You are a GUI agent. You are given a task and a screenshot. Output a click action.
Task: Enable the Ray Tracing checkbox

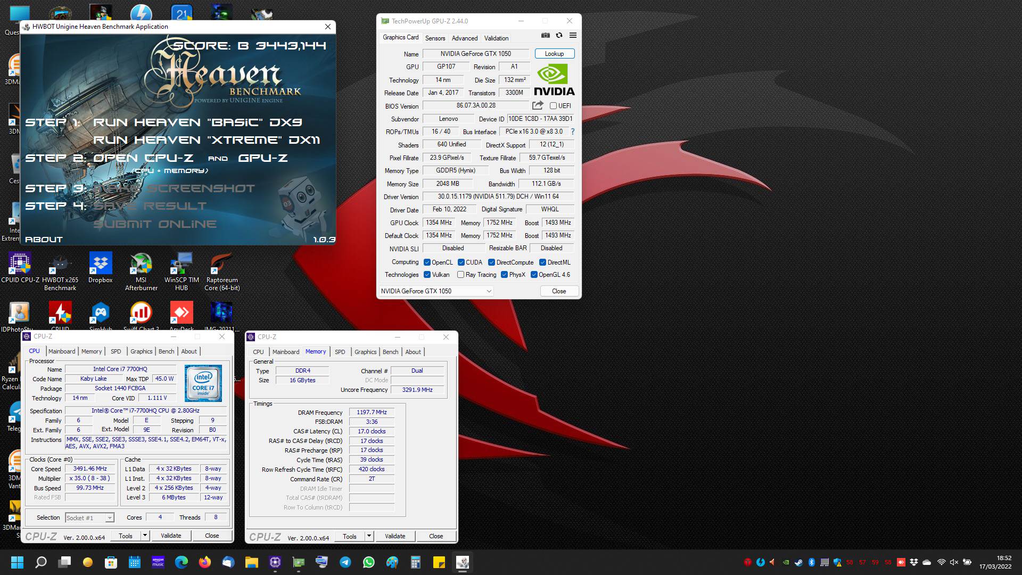461,275
